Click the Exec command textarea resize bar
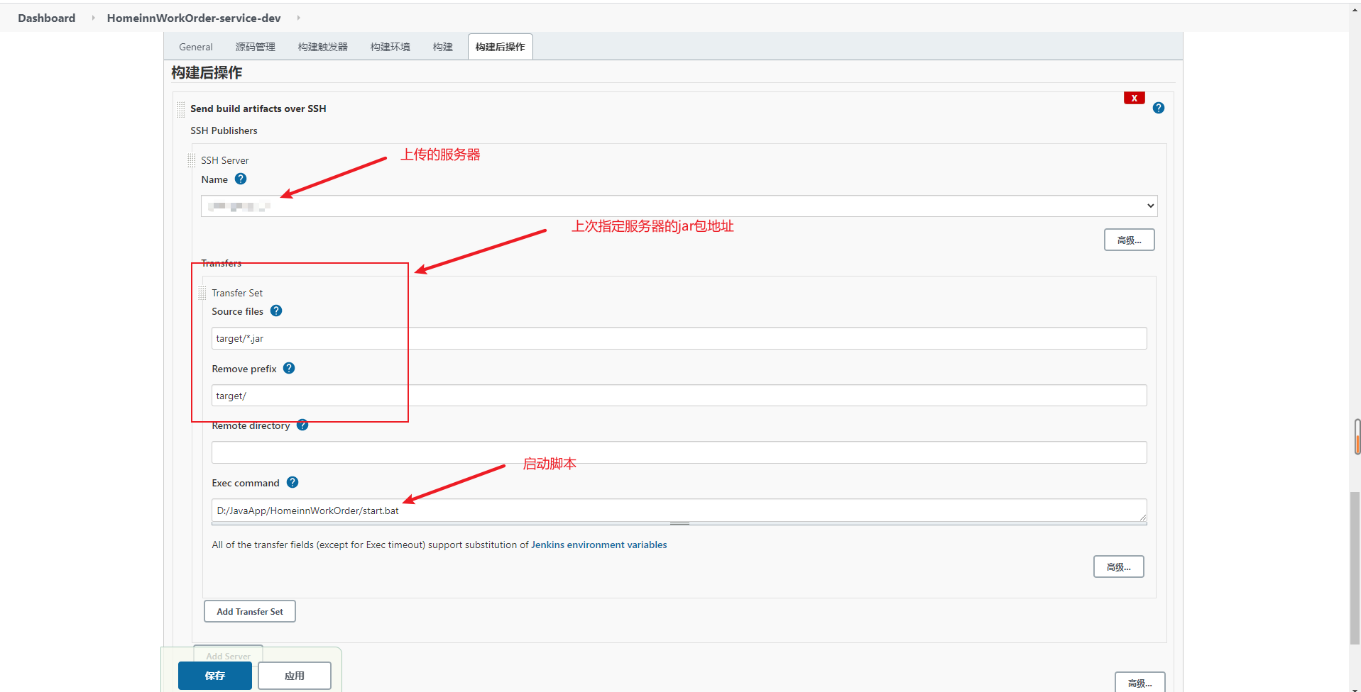Viewport: 1361px width, 692px height. click(679, 523)
